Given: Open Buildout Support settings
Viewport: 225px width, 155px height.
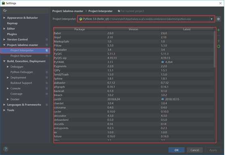Looking at the screenshot, I should click(x=21, y=83).
